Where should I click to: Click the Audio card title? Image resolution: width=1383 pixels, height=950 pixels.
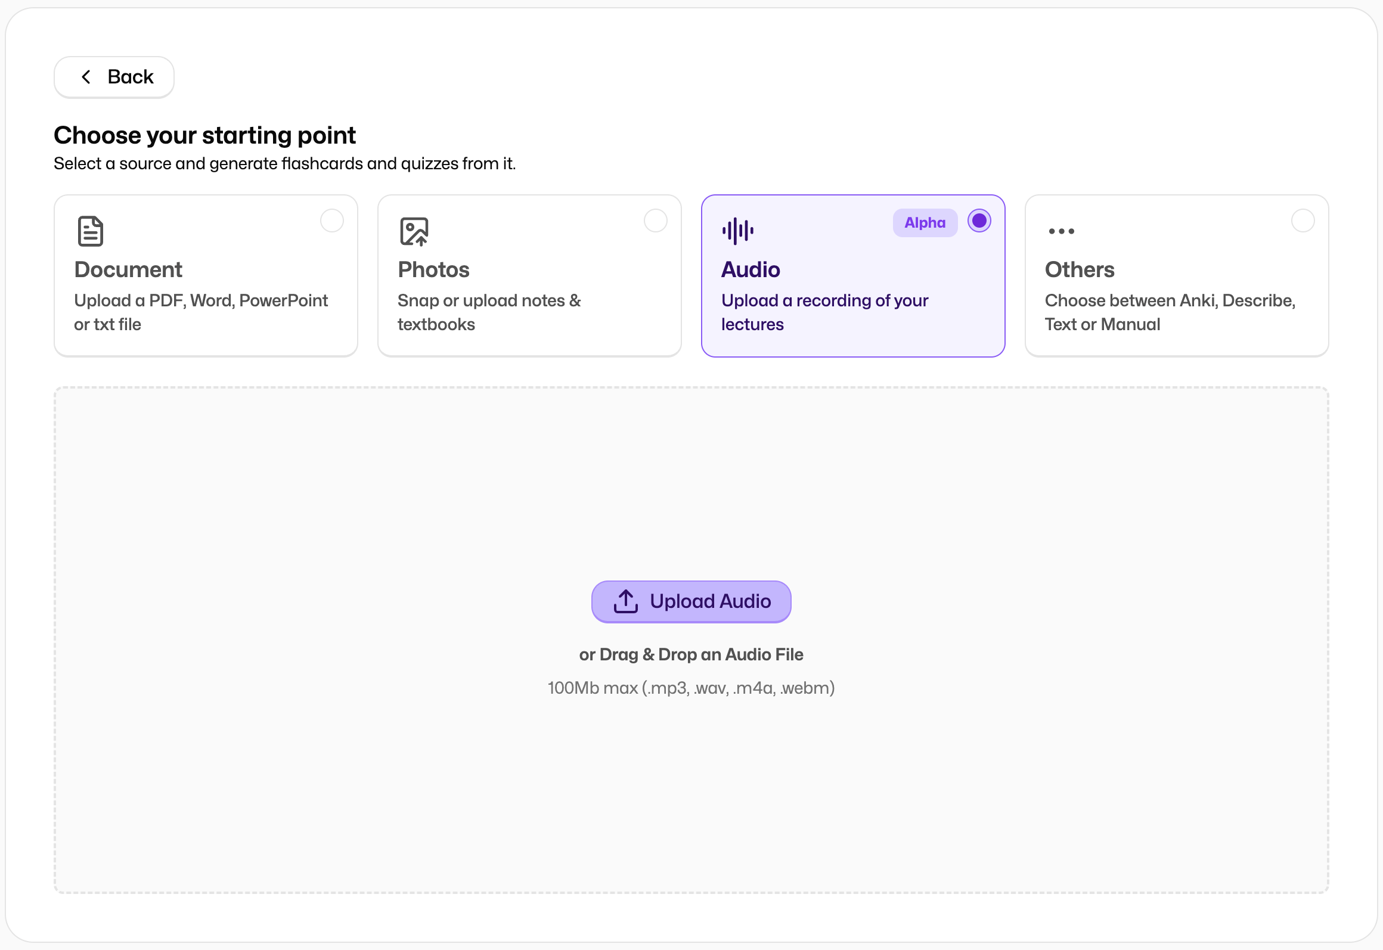click(751, 270)
